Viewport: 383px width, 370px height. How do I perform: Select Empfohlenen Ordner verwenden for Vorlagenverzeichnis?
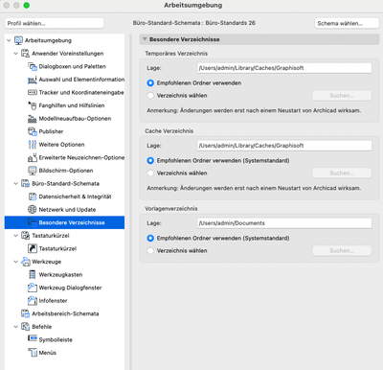pos(150,239)
